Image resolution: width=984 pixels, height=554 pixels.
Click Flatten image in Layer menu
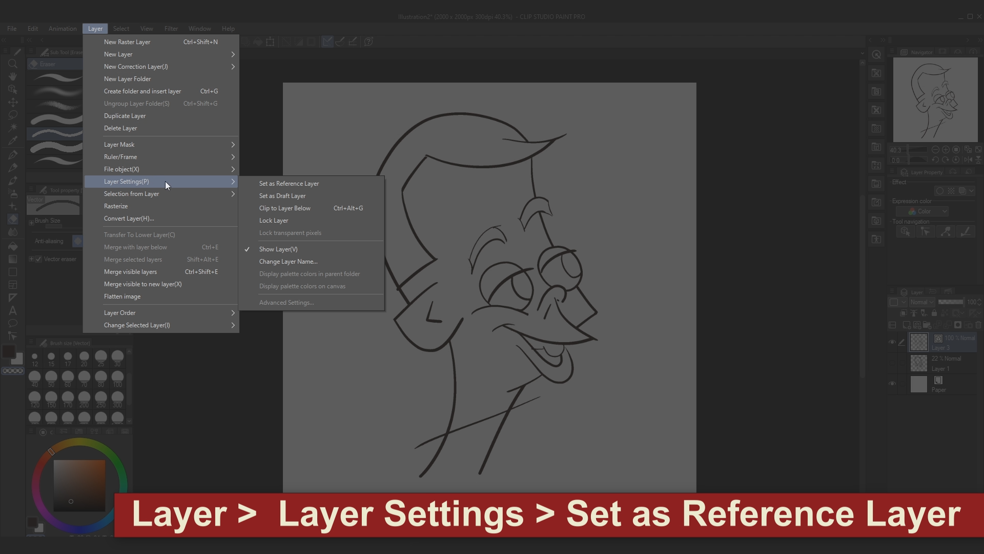pyautogui.click(x=161, y=296)
